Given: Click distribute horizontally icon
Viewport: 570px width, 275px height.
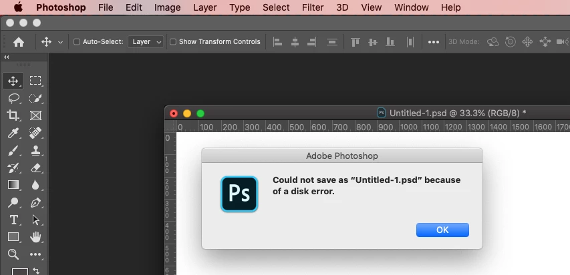Looking at the screenshot, I should (410, 42).
